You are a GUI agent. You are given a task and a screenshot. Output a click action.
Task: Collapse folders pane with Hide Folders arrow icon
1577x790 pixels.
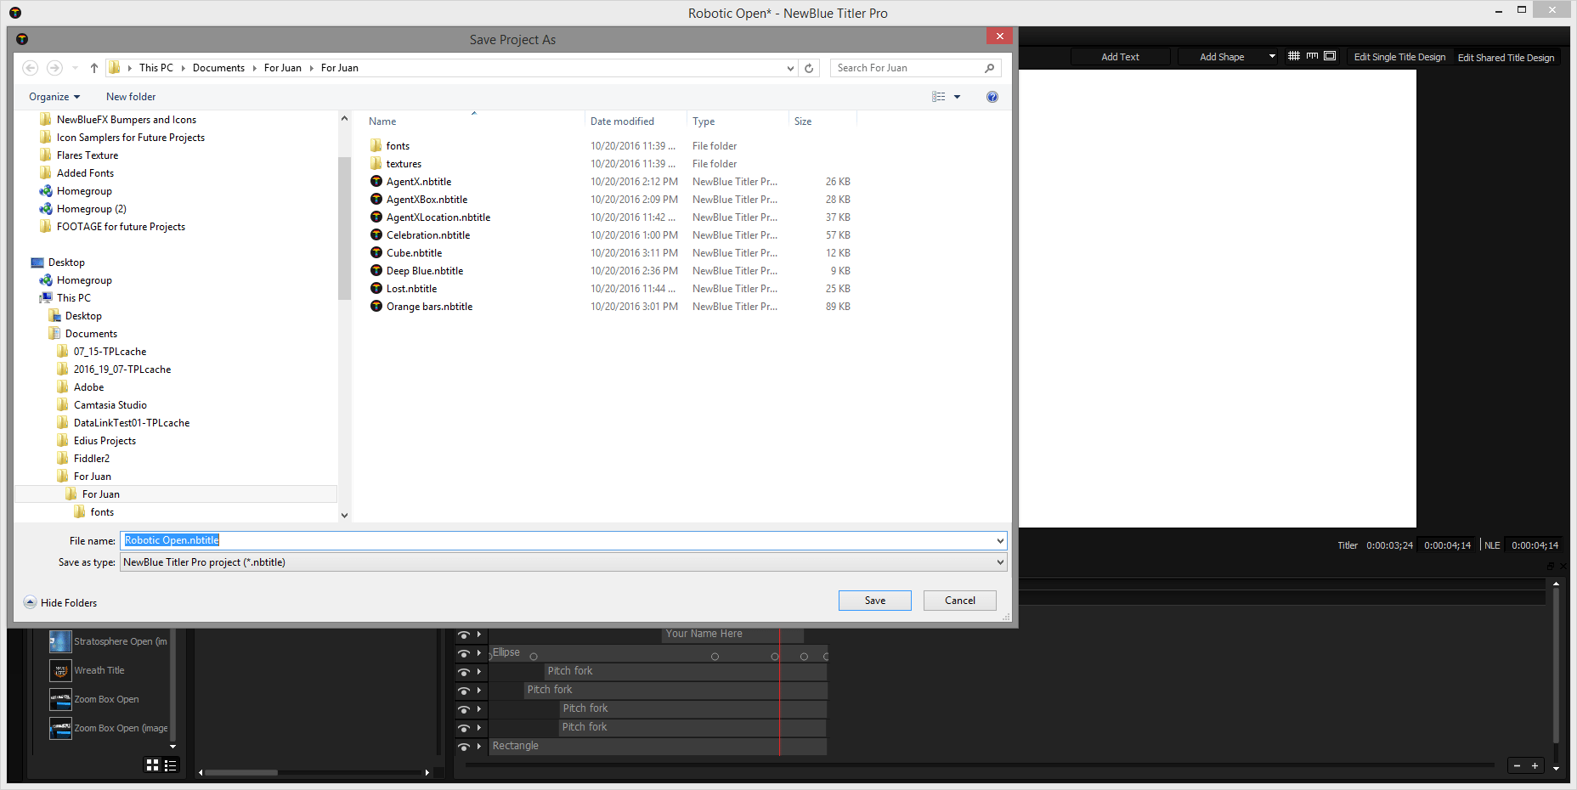[31, 602]
